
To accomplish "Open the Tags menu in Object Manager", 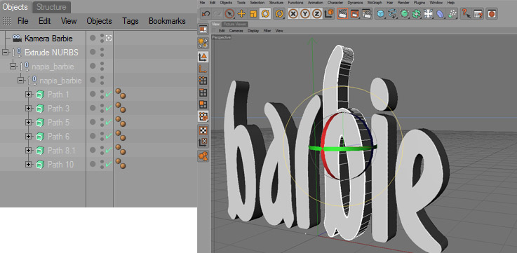I will [x=130, y=21].
